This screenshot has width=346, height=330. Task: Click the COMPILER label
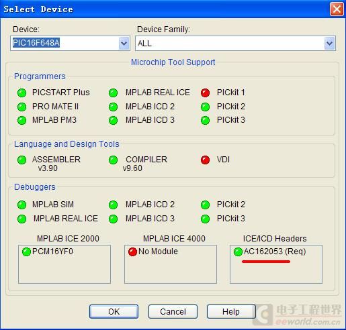pos(146,160)
